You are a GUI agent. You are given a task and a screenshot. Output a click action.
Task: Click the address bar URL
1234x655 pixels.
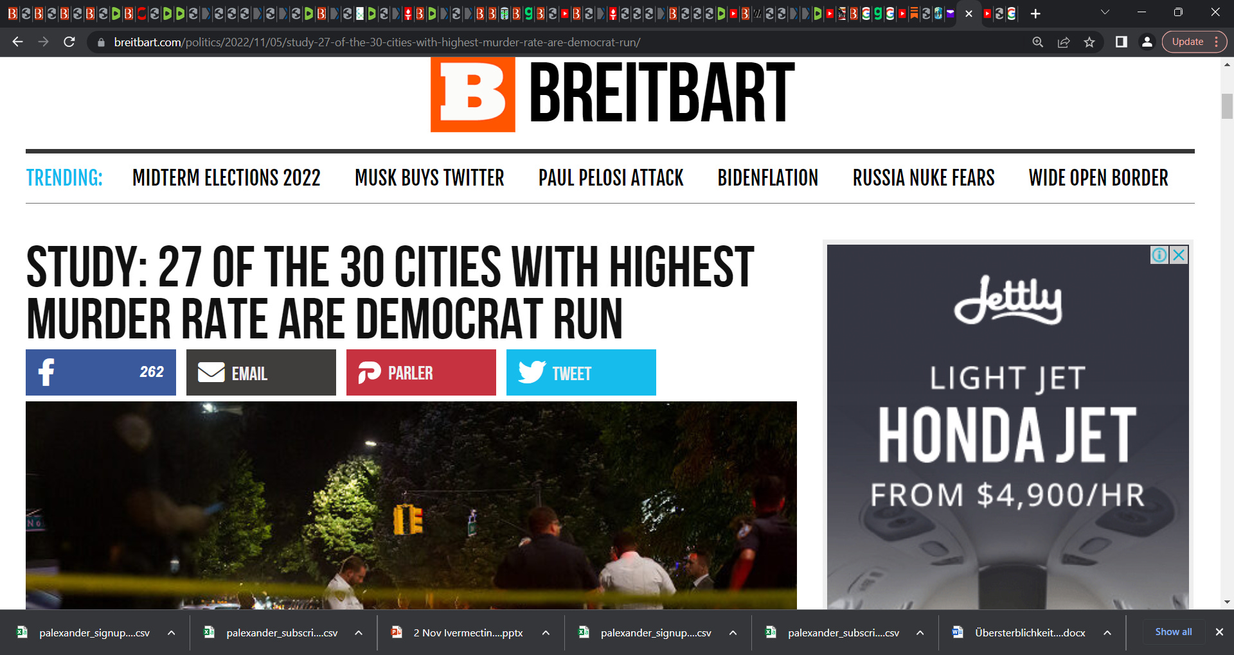[377, 42]
